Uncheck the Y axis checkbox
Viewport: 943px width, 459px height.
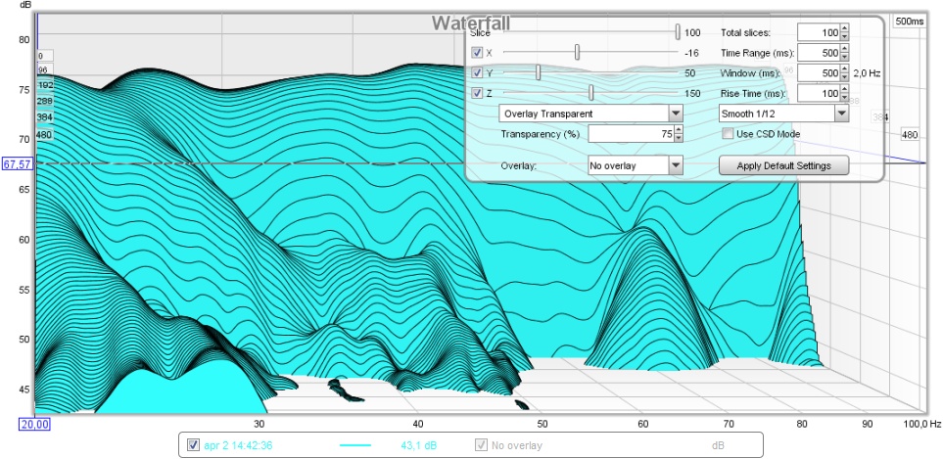(477, 73)
